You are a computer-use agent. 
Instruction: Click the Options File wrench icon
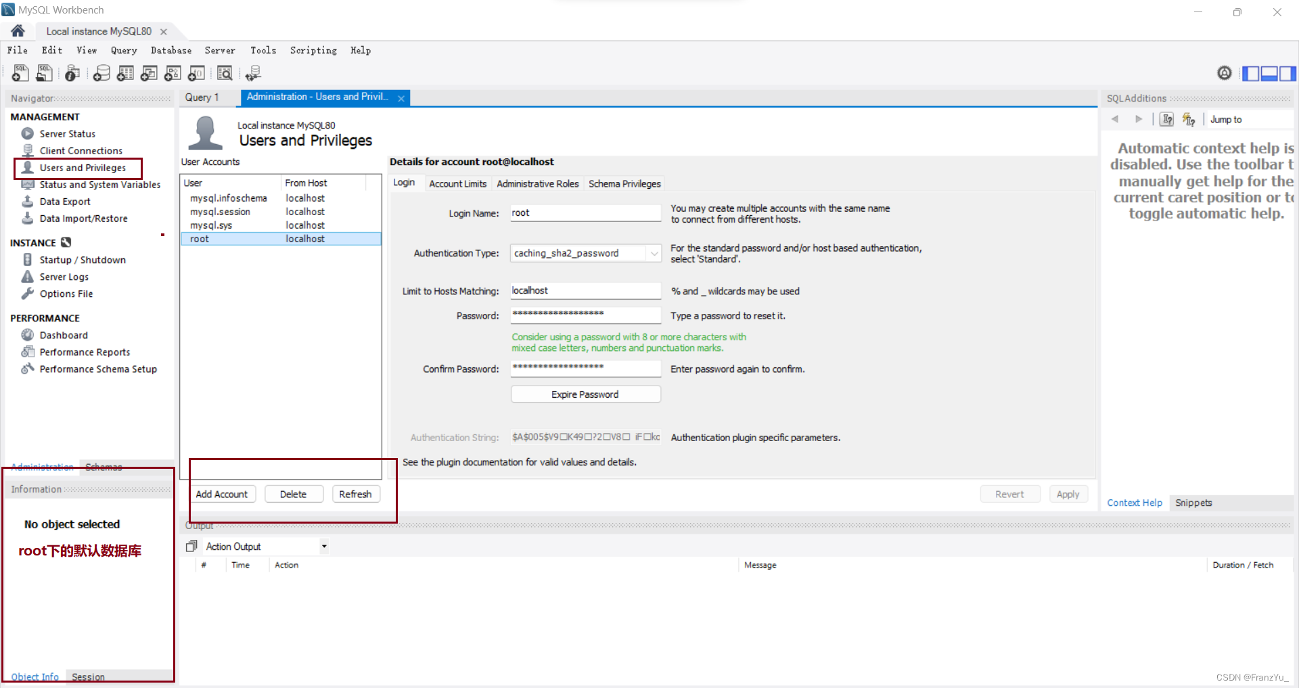tap(27, 293)
